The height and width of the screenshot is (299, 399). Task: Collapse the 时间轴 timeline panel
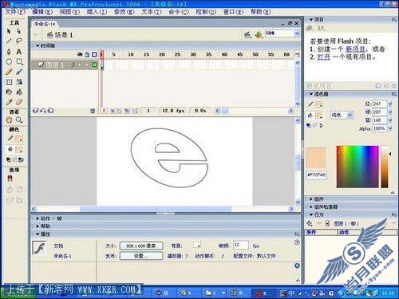point(38,45)
